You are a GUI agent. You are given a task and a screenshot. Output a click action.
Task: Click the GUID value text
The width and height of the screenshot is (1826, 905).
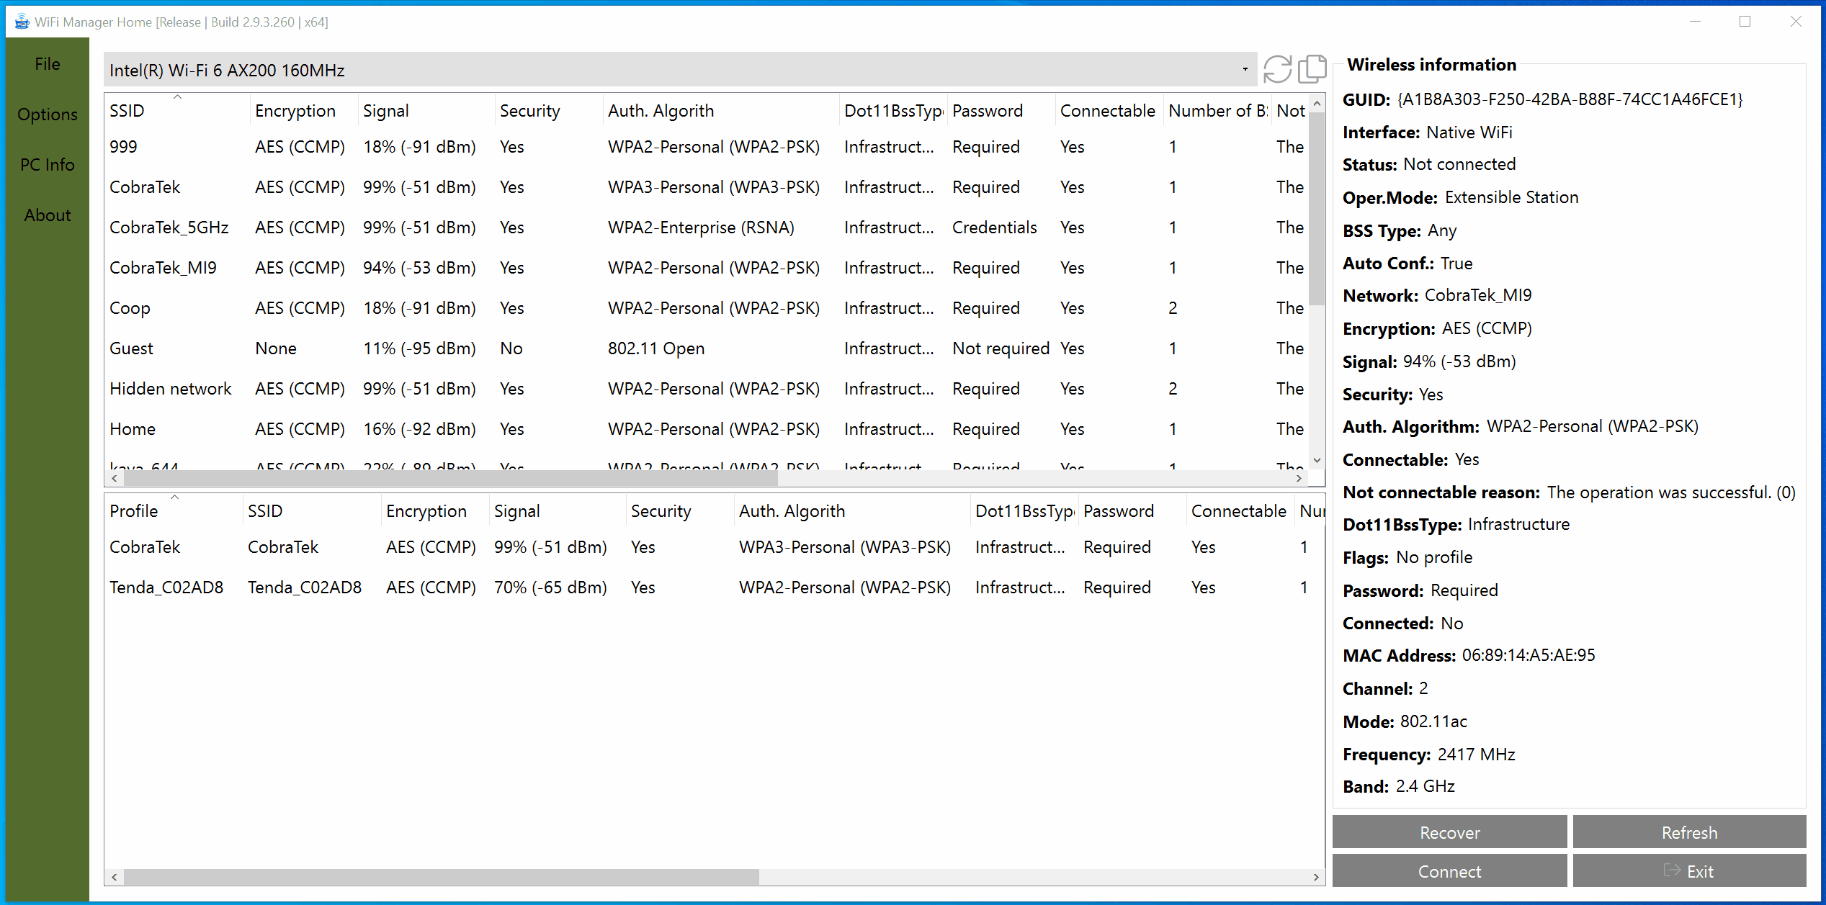(x=1570, y=99)
